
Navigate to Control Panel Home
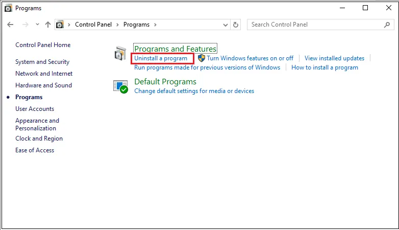[x=43, y=45]
